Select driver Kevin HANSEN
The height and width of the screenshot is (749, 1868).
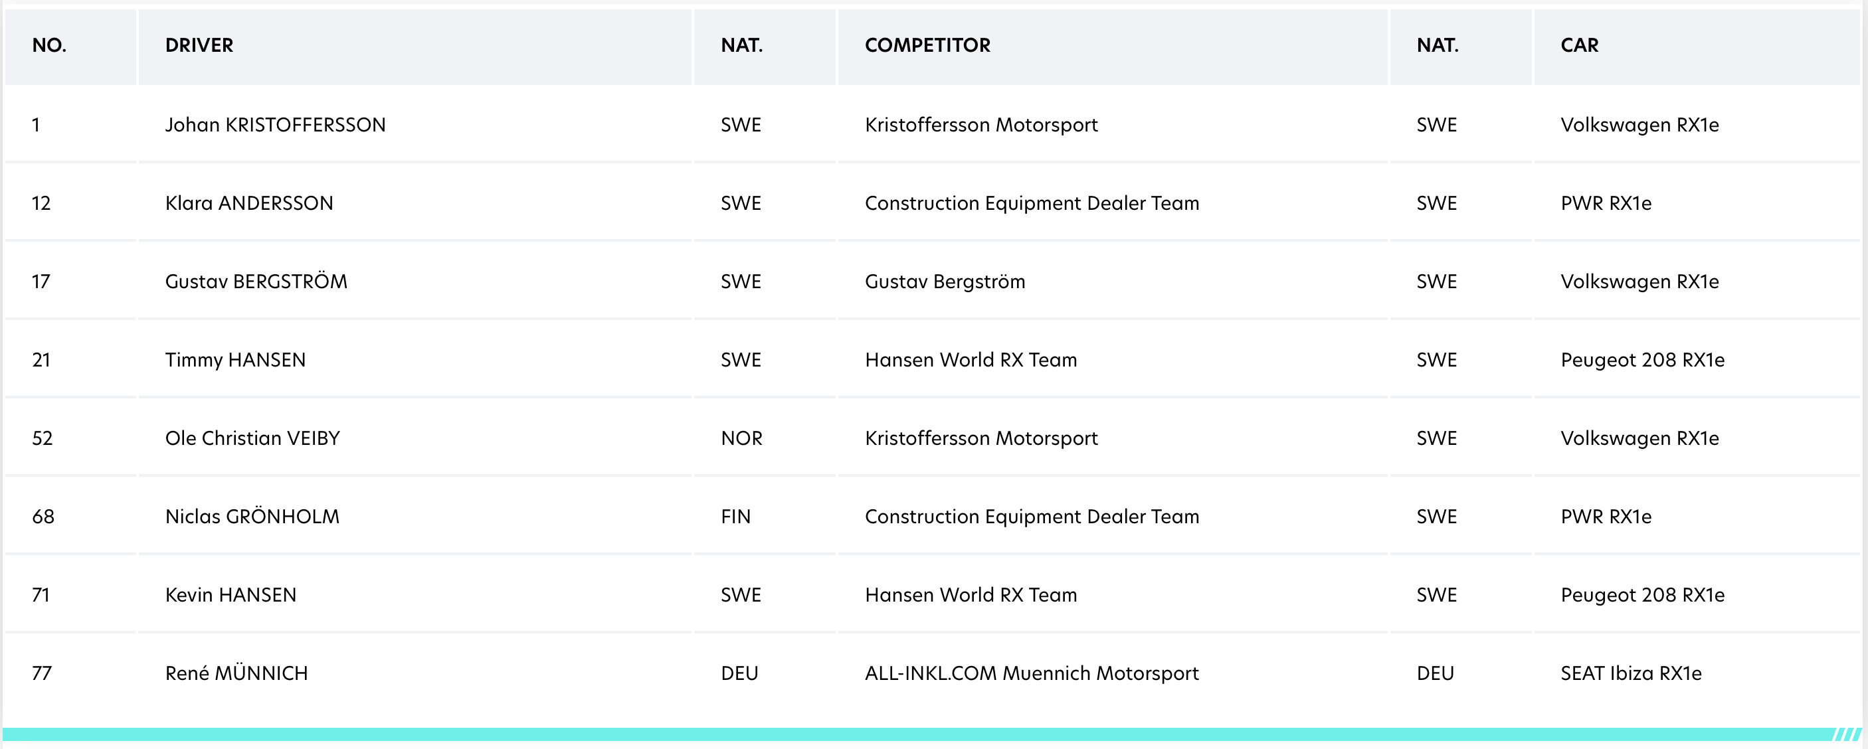point(231,594)
